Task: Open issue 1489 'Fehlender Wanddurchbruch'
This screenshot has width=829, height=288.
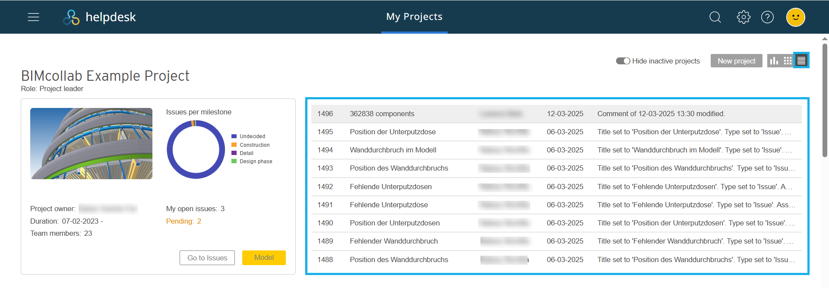Action: pyautogui.click(x=556, y=241)
